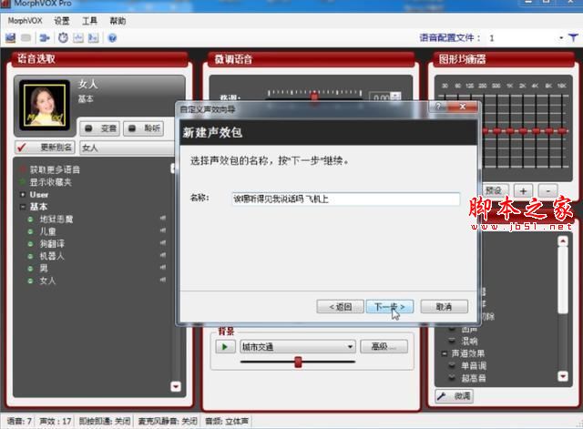Viewport: 583px width, 429px height.
Task: Open help via the blue question mark icon
Action: pyautogui.click(x=112, y=38)
